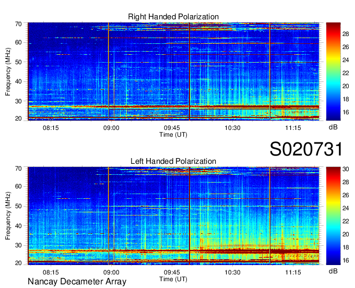This screenshot has height=288, width=355.
Task: Click the 40 MHz tick of top plot
Action: coord(18,82)
